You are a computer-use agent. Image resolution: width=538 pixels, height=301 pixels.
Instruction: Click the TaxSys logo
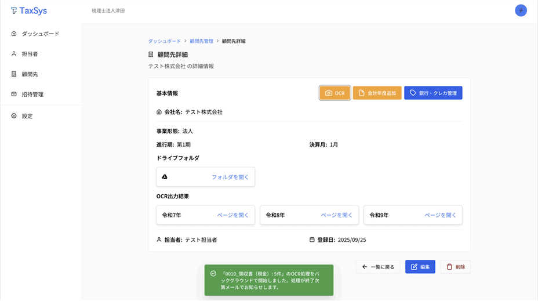(29, 10)
